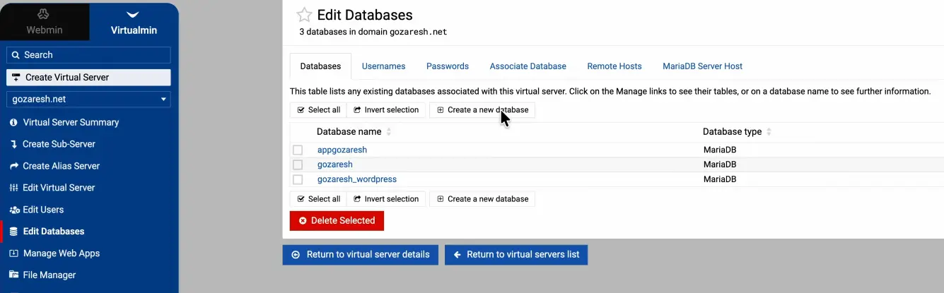This screenshot has height=293, width=944.
Task: Switch to the Usernames tab
Action: pos(383,66)
